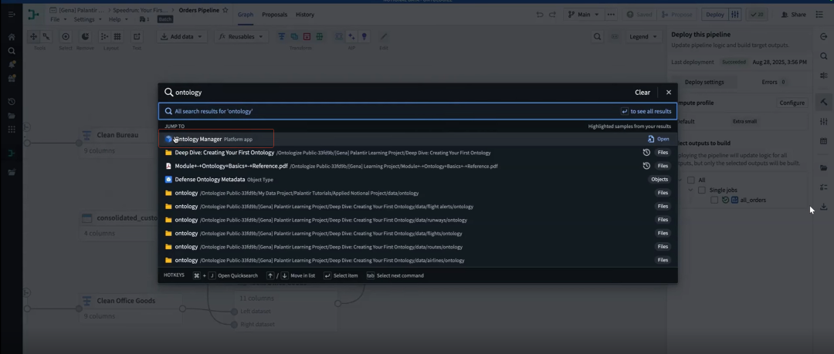The width and height of the screenshot is (834, 354).
Task: Select the ontology folder under routes
Action: tap(418, 247)
